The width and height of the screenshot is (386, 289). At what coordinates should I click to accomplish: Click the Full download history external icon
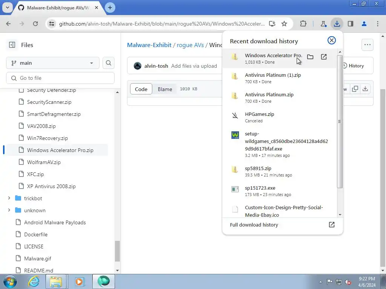tap(332, 225)
